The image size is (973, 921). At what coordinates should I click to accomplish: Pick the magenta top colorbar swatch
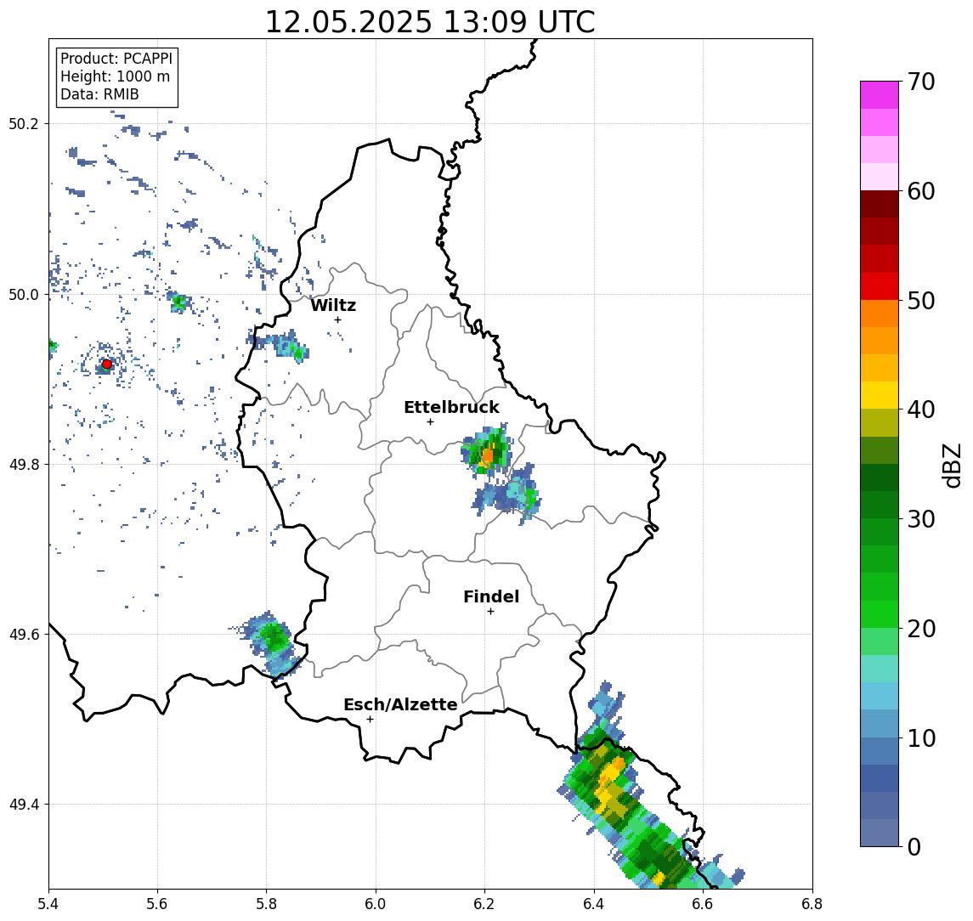[x=880, y=95]
